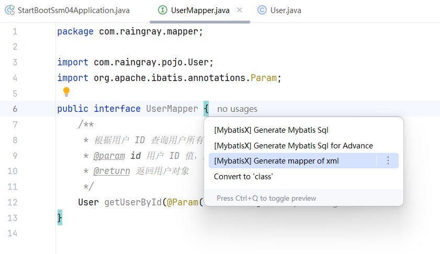
Task: Click the UserMapper.java interface icon
Action: coord(163,10)
